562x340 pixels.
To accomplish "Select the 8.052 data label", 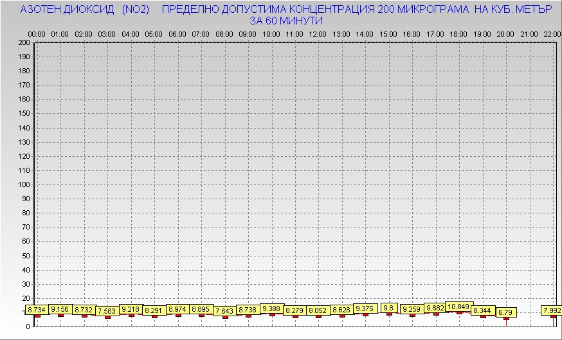I will 318,310.
